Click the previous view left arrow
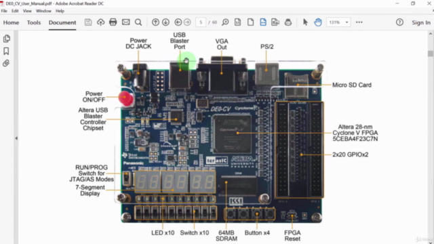Image resolution: width=434 pixels, height=244 pixels. [x=178, y=22]
